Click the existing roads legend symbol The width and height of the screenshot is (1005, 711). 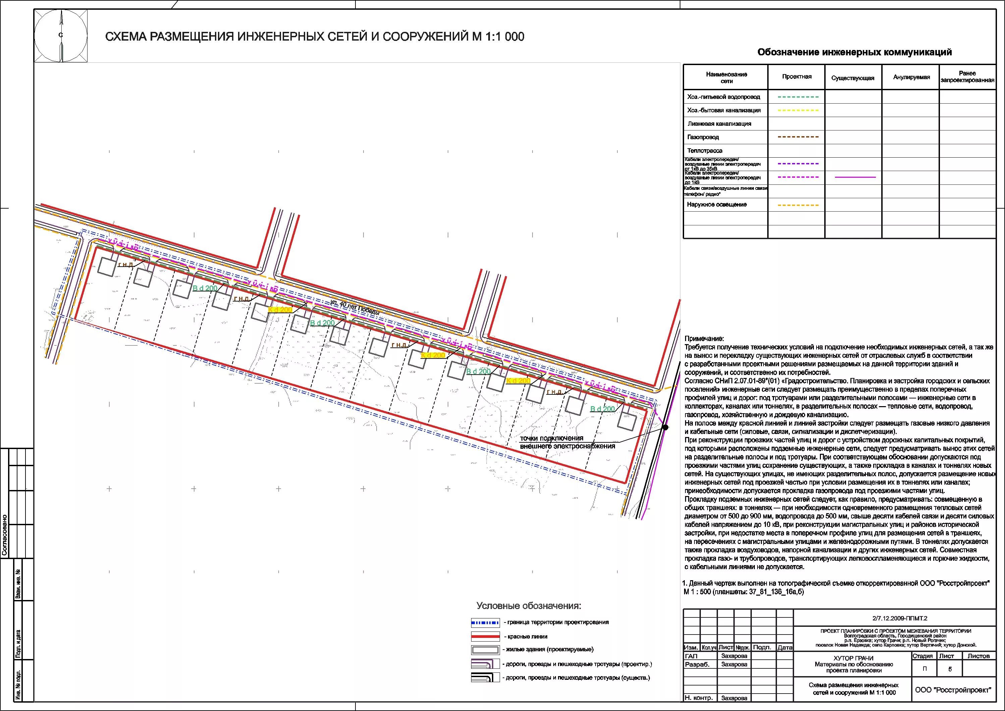485,678
